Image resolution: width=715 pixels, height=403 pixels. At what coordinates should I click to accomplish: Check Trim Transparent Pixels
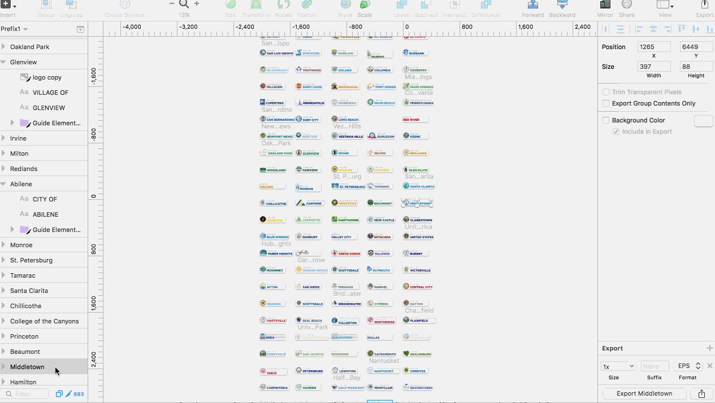(606, 92)
